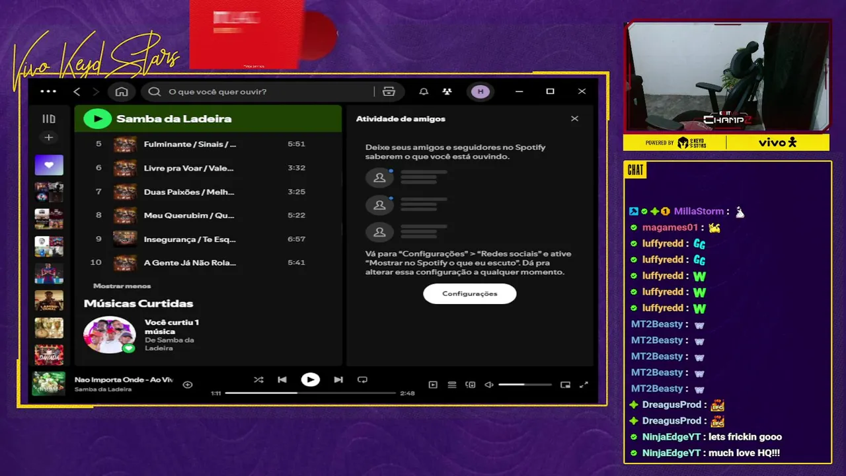Open the queue icon
Image resolution: width=846 pixels, height=476 pixels.
coord(452,385)
